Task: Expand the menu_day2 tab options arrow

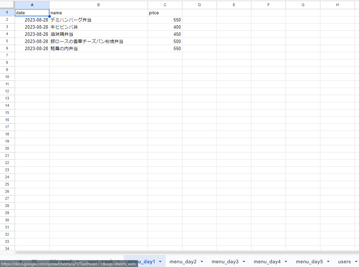Action: tap(202, 262)
